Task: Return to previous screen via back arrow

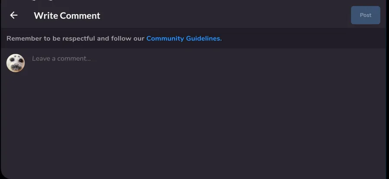Action: click(14, 15)
